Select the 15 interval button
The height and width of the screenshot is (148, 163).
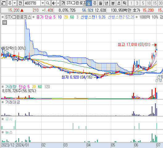coord(155,3)
